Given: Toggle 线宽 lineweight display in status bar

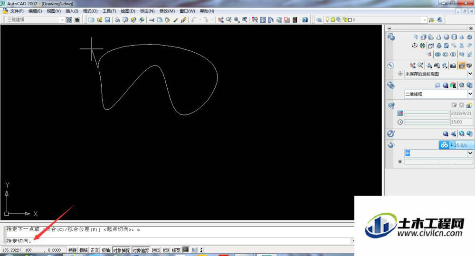Looking at the screenshot, I should (x=176, y=250).
